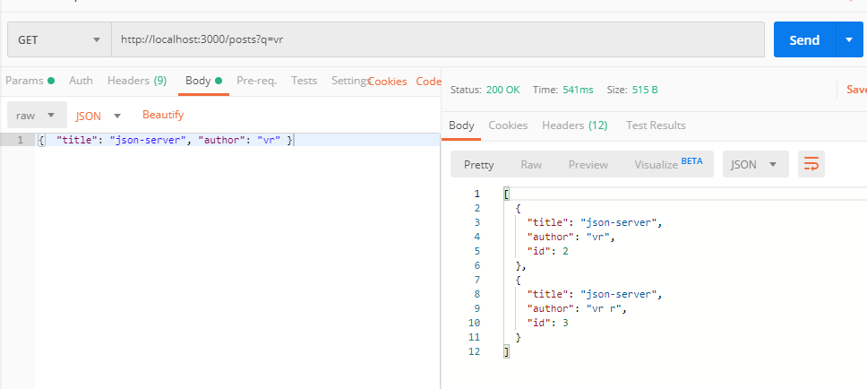Show the Test Results tab
867x389 pixels.
tap(656, 125)
